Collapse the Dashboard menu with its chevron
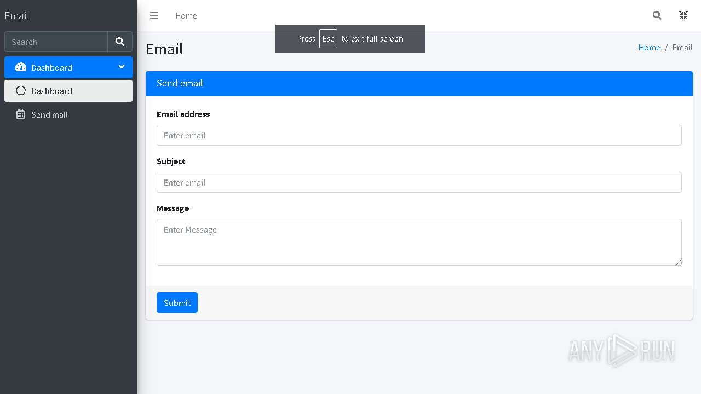Screen dimensions: 701x394 pos(122,67)
